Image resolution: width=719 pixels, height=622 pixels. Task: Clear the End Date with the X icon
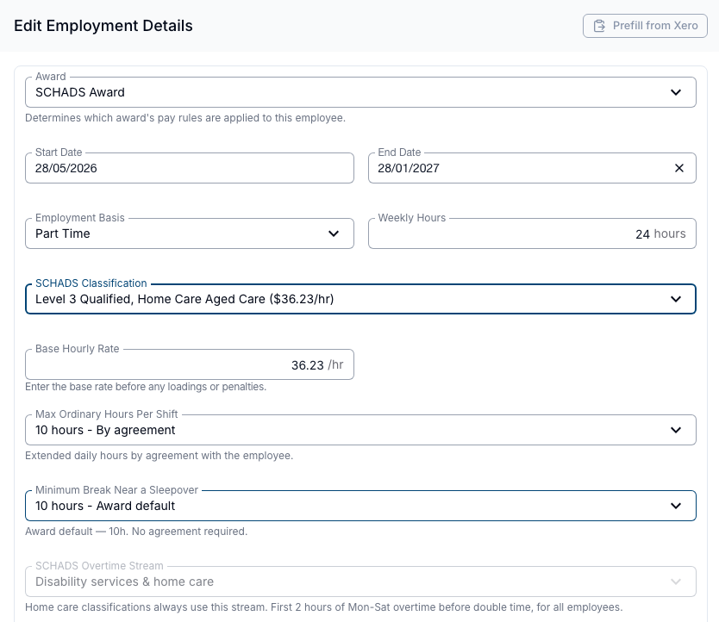pyautogui.click(x=679, y=168)
